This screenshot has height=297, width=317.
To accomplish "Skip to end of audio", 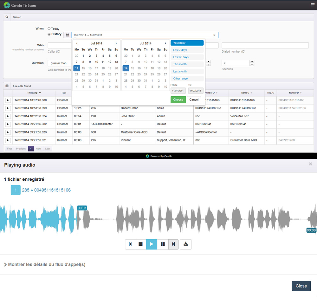I will (173, 244).
